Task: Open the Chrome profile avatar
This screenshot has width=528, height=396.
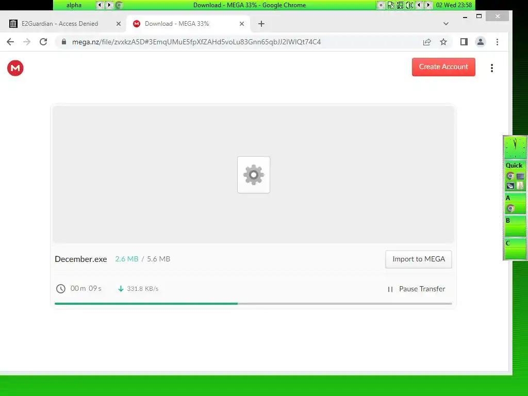Action: [481, 42]
